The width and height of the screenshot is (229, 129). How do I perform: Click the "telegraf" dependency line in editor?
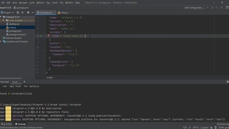click(x=65, y=65)
